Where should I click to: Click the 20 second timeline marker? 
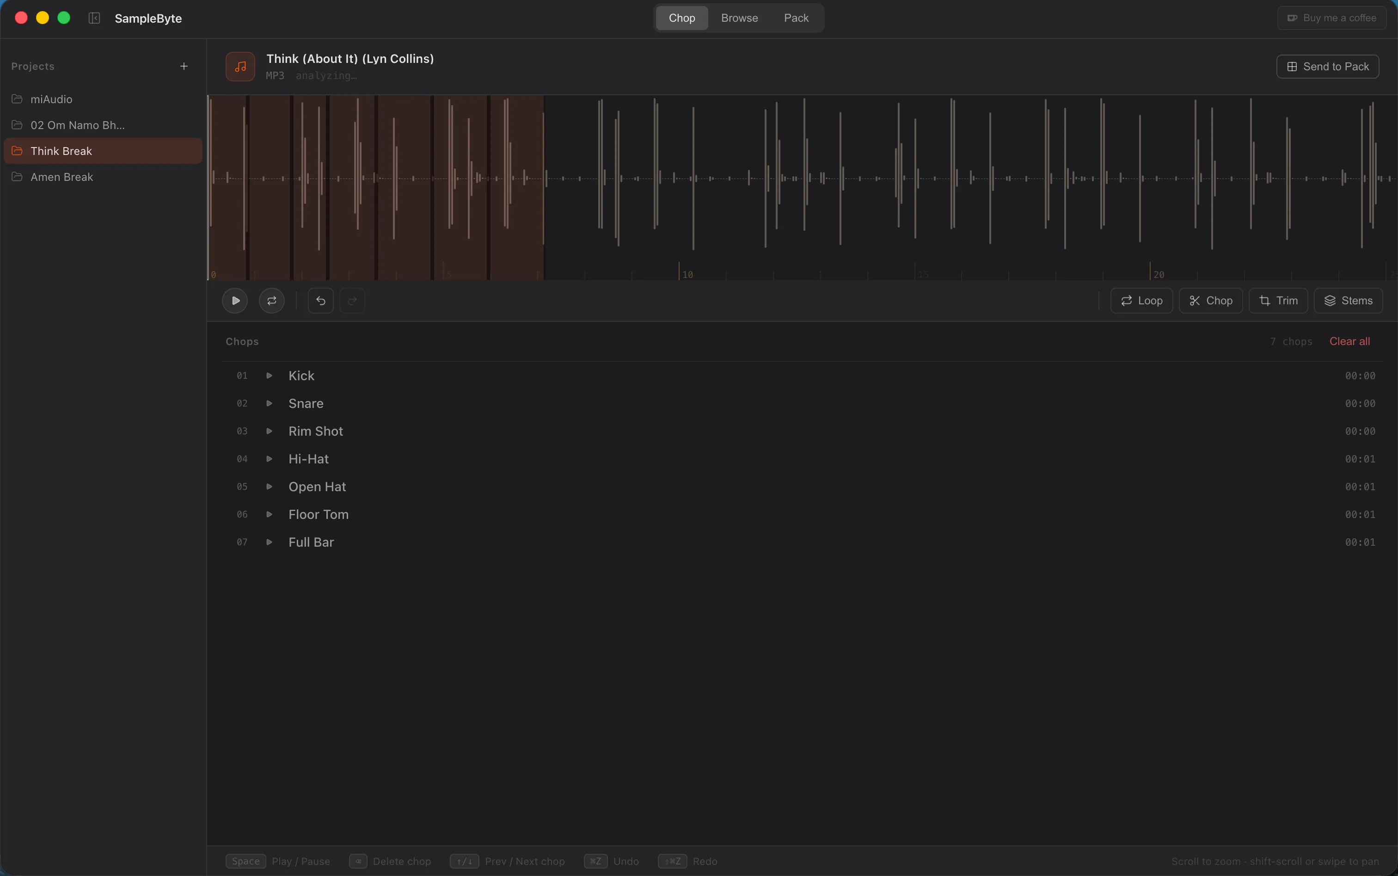pyautogui.click(x=1158, y=275)
